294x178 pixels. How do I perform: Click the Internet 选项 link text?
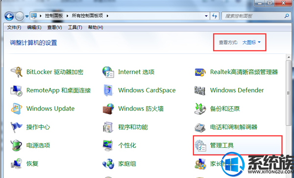(x=136, y=72)
